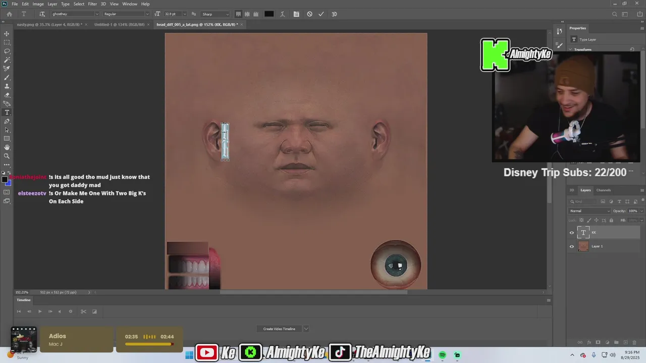This screenshot has height=363, width=646.
Task: Create a new layer group
Action: 616,342
